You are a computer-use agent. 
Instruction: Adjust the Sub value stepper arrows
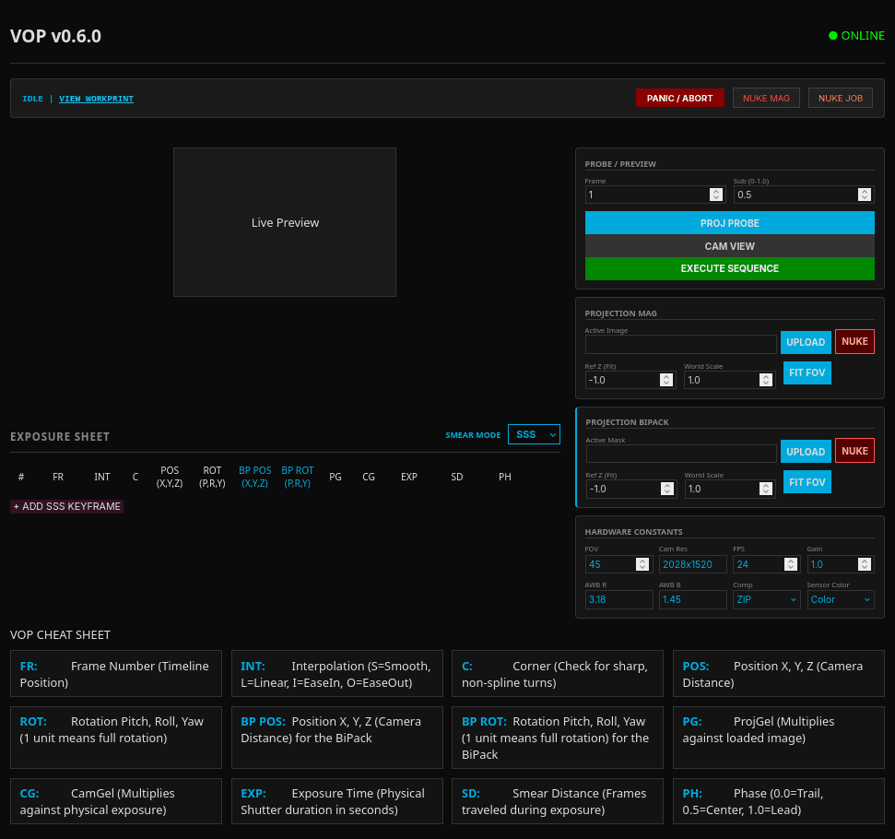(865, 195)
